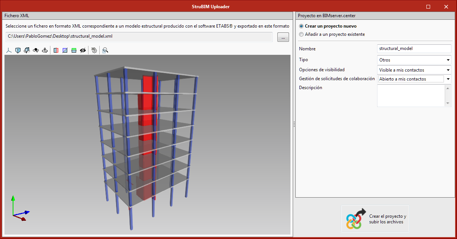457x239 pixels.
Task: Select 'Añadir a un proyecto existente' radio option
Action: coord(301,34)
